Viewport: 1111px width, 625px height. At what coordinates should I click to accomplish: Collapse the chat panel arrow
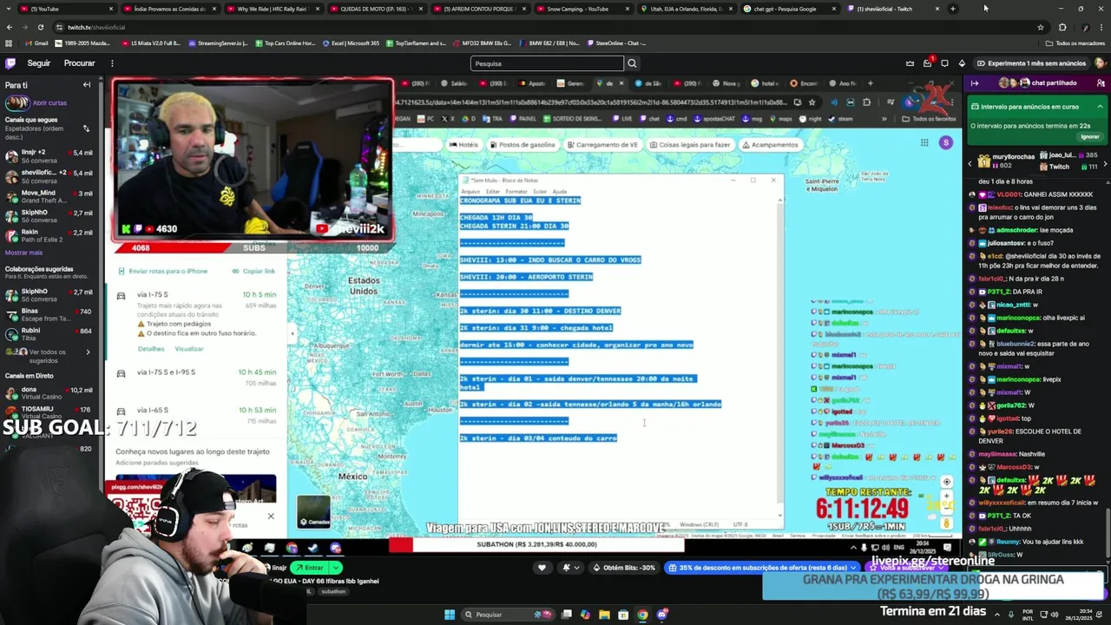click(975, 83)
